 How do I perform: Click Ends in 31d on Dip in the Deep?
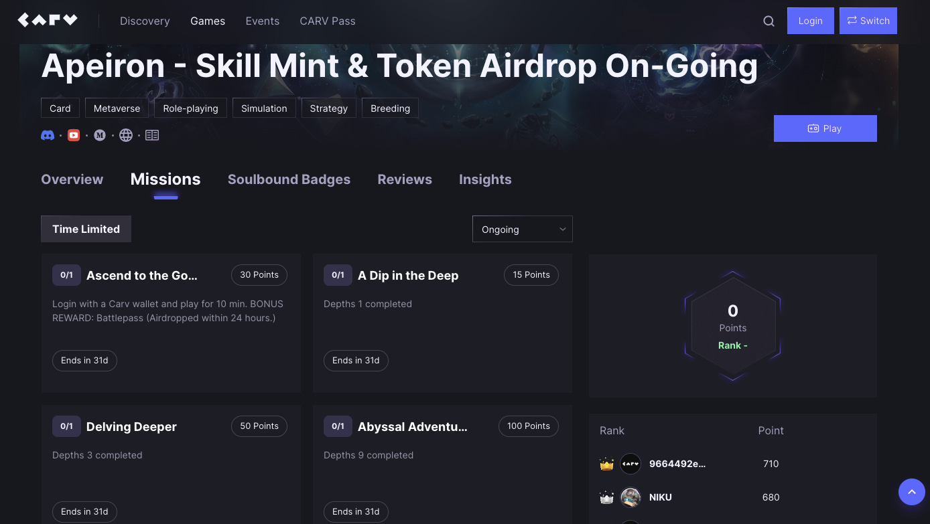(356, 361)
